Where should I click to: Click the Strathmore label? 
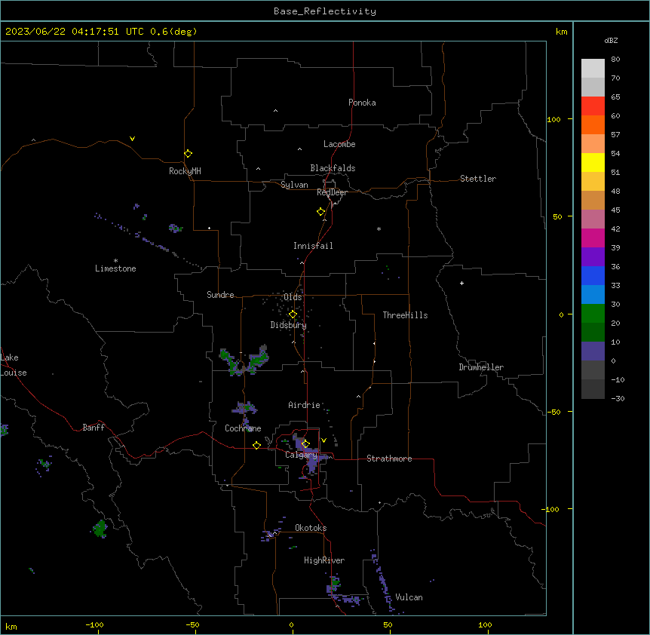pos(389,459)
